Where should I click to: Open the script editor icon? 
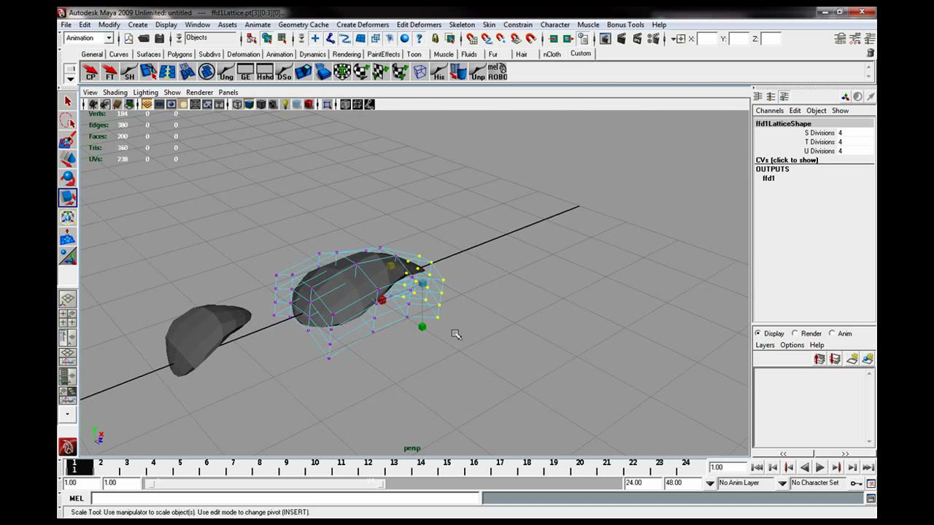pos(871,499)
